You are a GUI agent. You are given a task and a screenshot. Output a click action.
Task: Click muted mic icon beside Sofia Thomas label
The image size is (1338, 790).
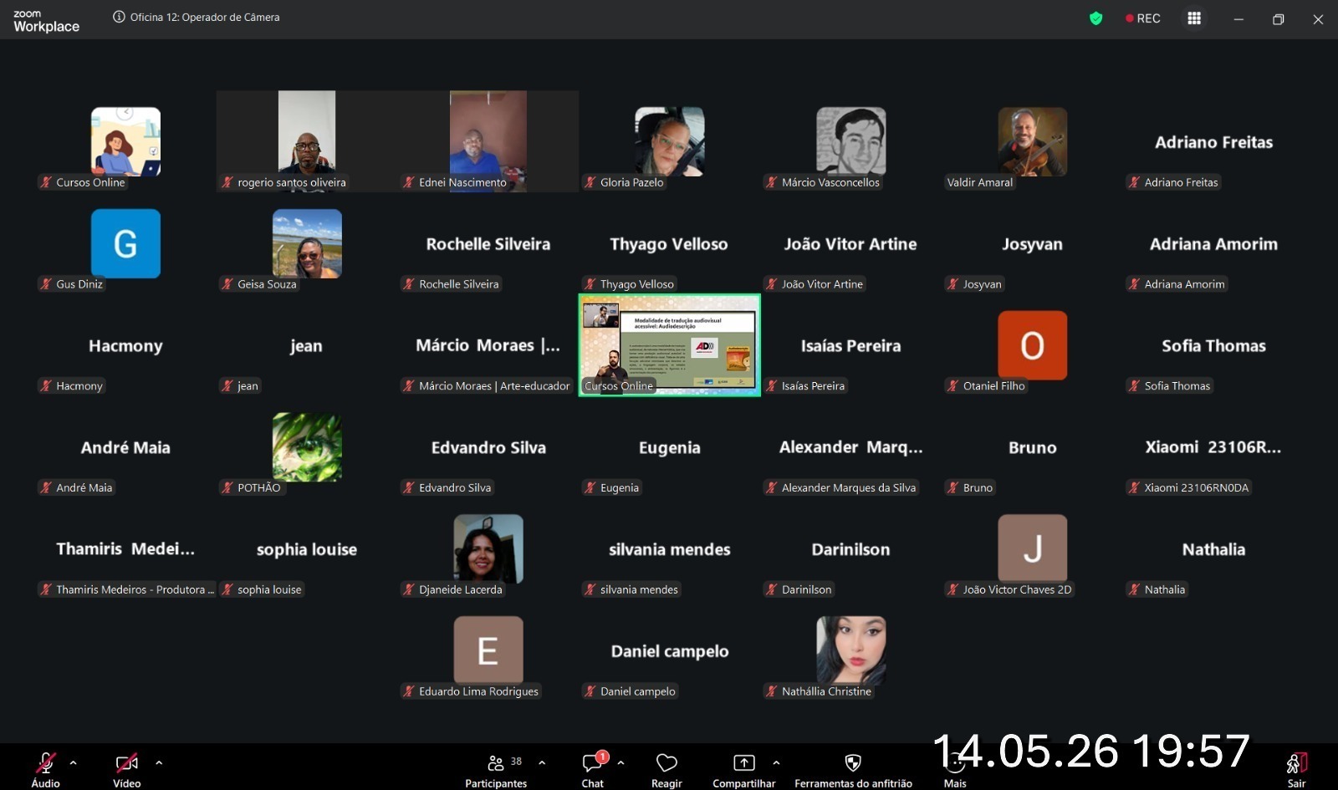(1134, 385)
